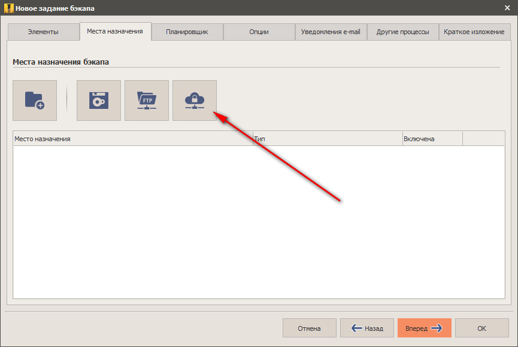Click the Отмена button
This screenshot has width=518, height=347.
tap(309, 328)
